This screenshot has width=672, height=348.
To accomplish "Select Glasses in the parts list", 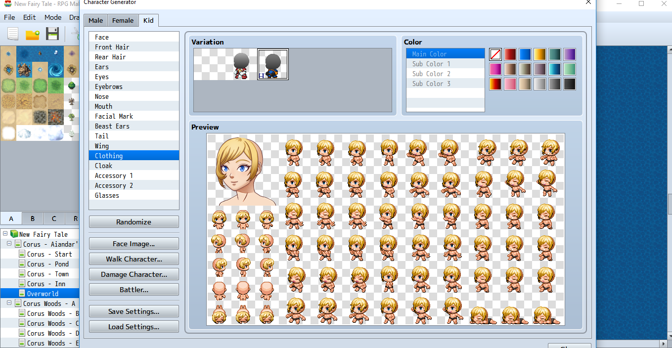I will (x=134, y=195).
